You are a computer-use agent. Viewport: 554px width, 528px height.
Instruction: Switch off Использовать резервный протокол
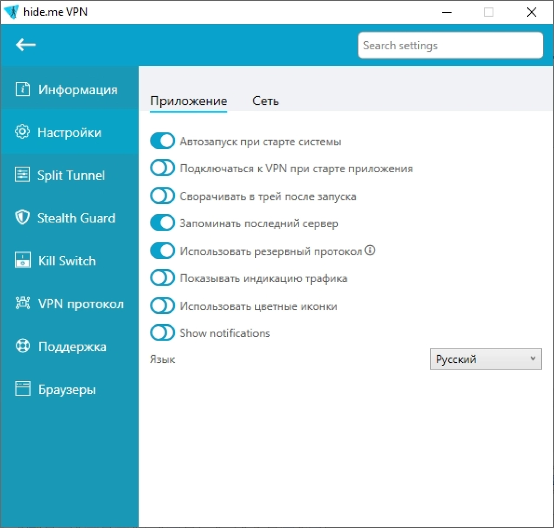click(x=162, y=250)
